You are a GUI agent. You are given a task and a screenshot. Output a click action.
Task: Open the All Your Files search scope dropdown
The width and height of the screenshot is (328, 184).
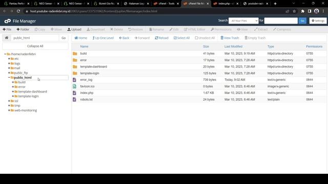tap(243, 20)
